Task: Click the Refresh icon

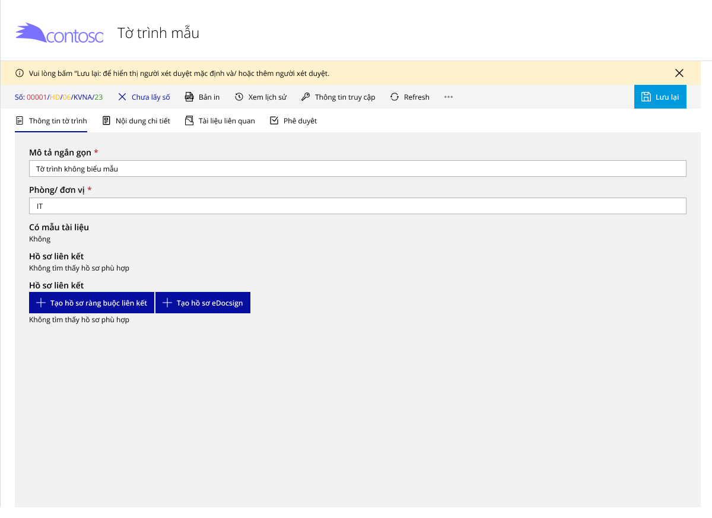Action: pyautogui.click(x=395, y=97)
